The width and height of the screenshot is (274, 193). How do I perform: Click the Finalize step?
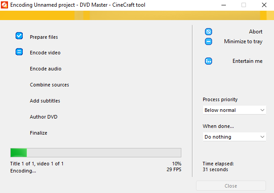pos(38,133)
